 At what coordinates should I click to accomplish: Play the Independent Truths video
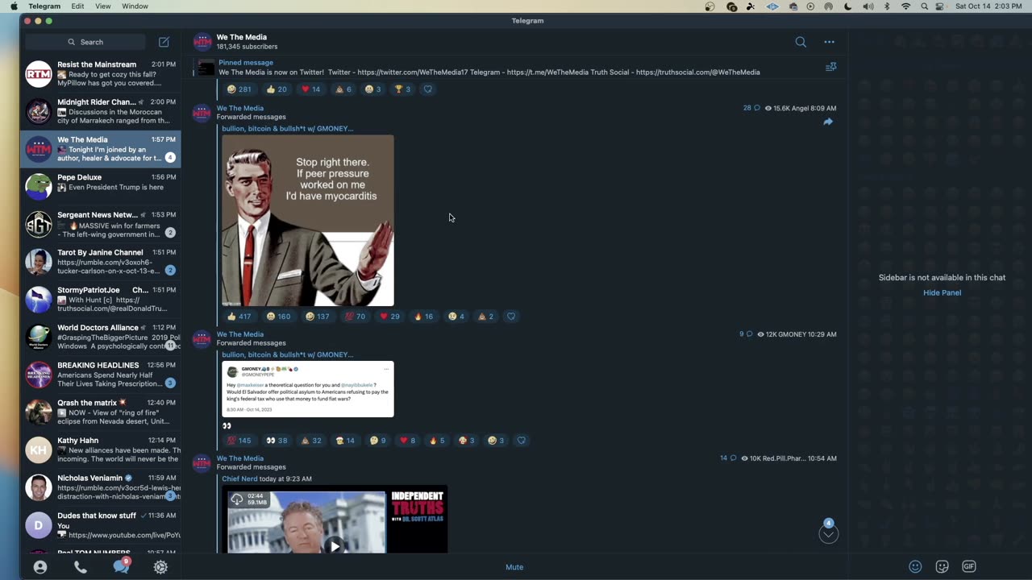point(335,545)
